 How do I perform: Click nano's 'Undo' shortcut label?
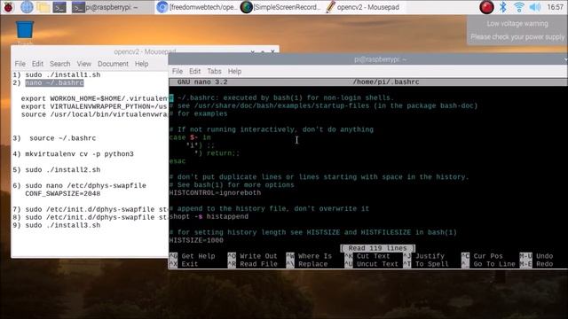point(544,256)
